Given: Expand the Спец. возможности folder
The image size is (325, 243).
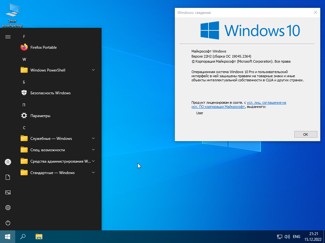Looking at the screenshot, I should (93, 150).
